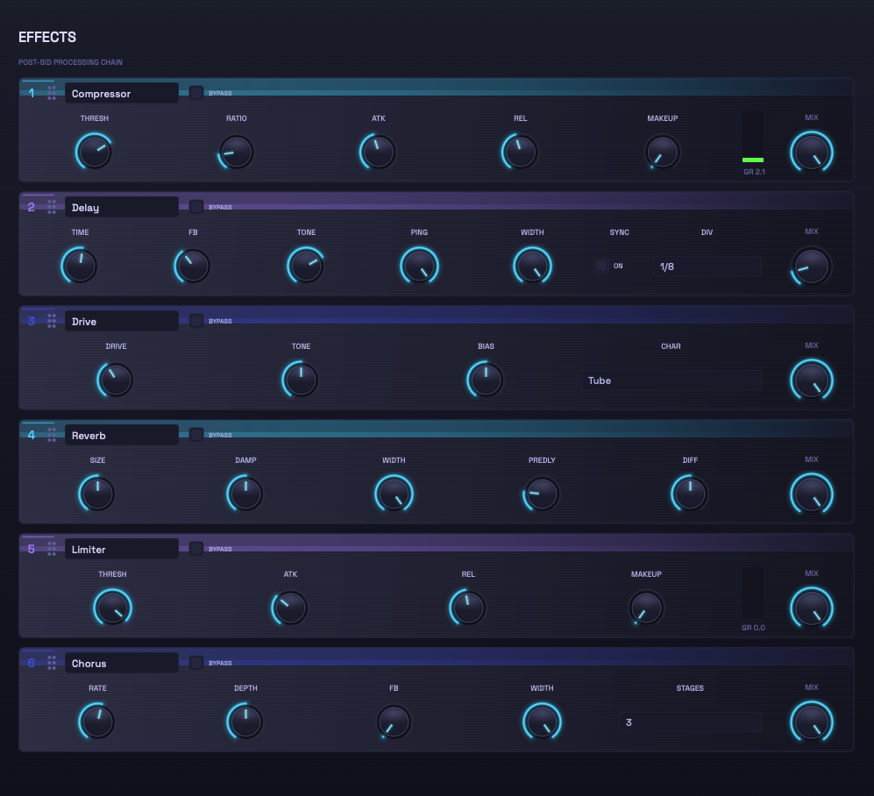Enable the Delay SYNC ON checkbox
This screenshot has width=874, height=796.
coord(600,266)
